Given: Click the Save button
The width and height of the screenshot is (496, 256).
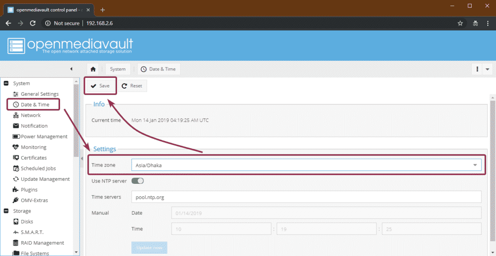Looking at the screenshot, I should tap(100, 86).
